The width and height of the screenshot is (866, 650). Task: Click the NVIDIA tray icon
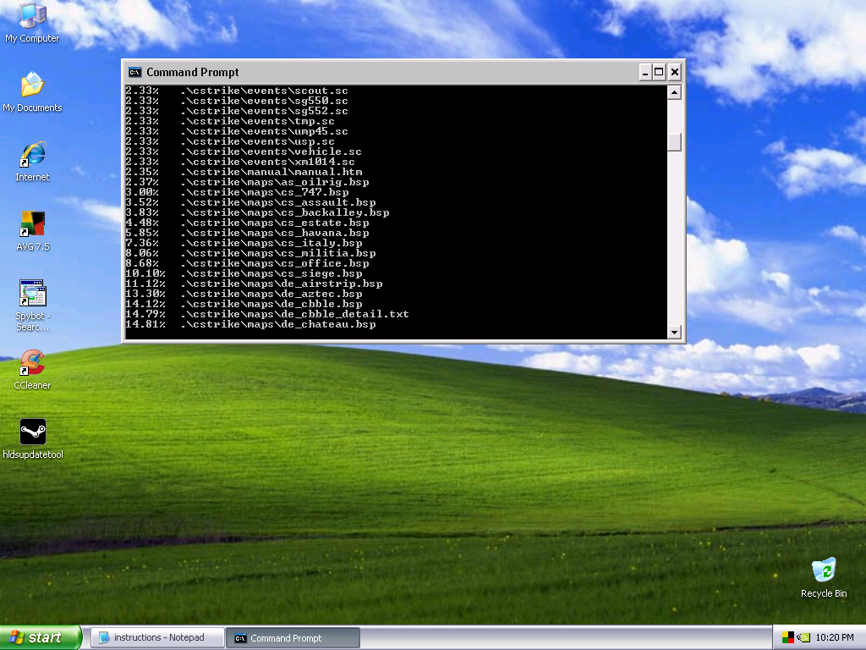803,637
